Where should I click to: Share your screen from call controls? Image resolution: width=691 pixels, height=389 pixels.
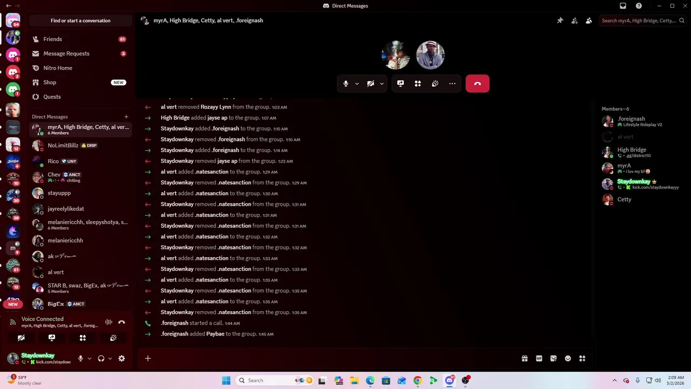(x=401, y=84)
